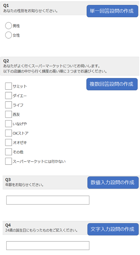Screen dimensions: 140x255
Task: Check the ダイエー checkbox
Action: [x=8, y=96]
